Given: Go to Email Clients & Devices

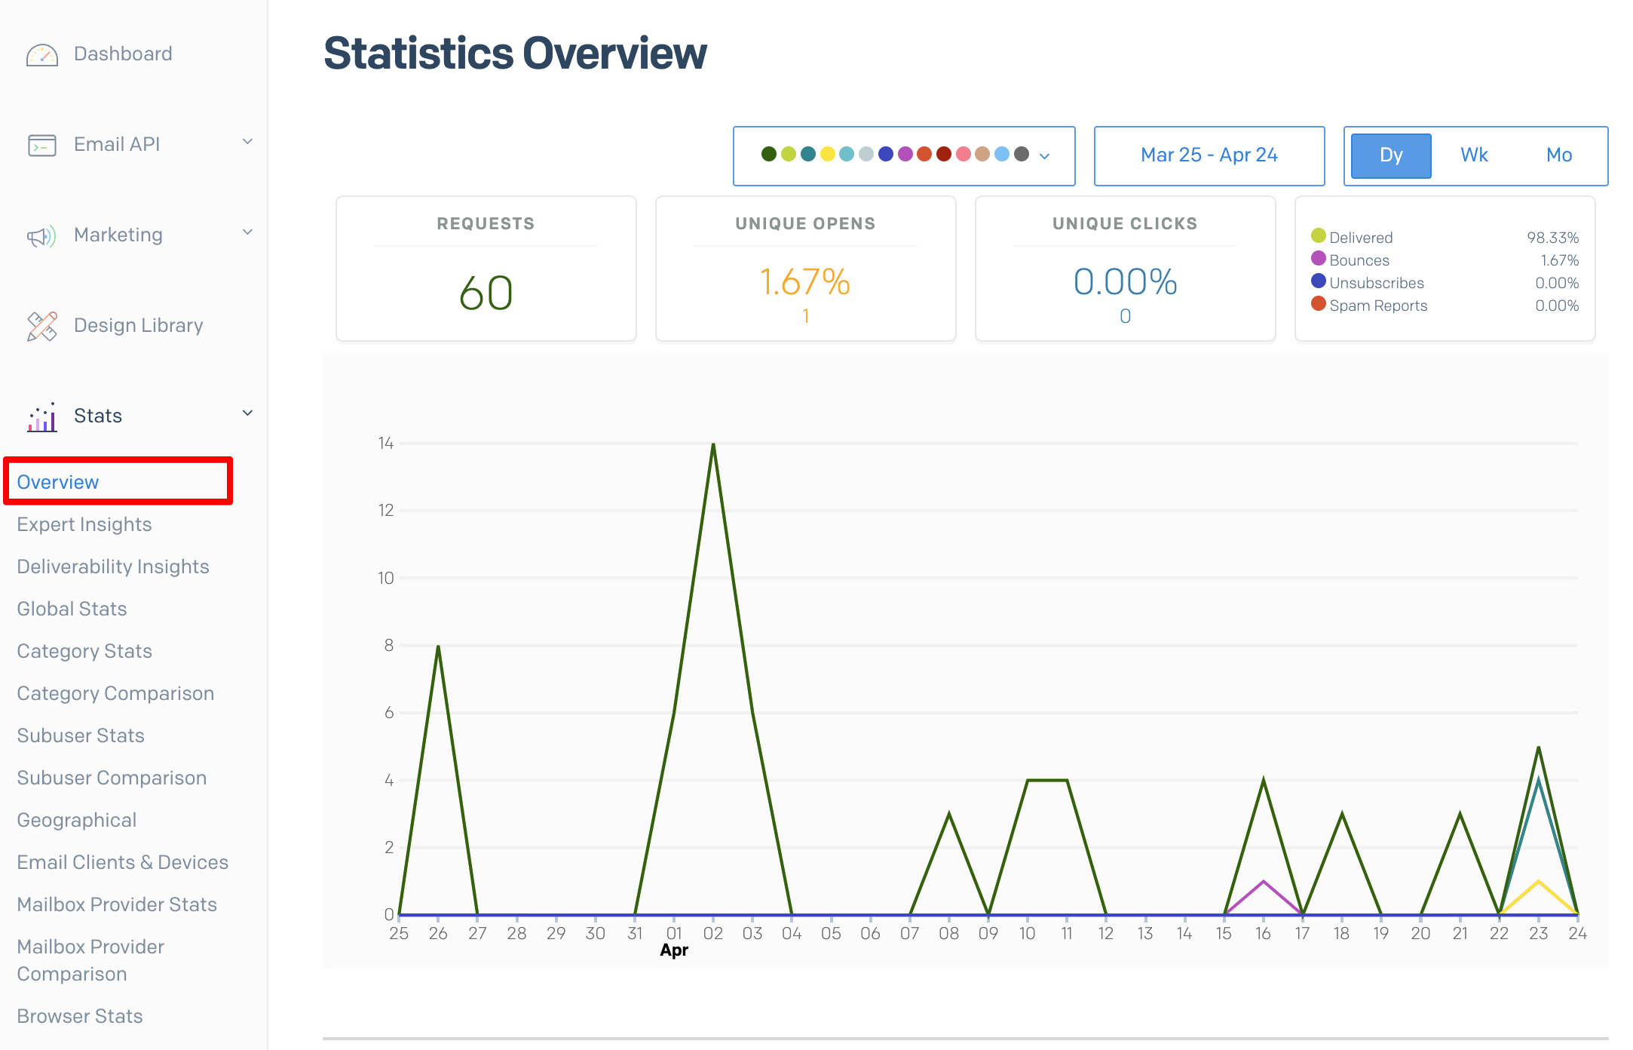Looking at the screenshot, I should click(x=122, y=862).
